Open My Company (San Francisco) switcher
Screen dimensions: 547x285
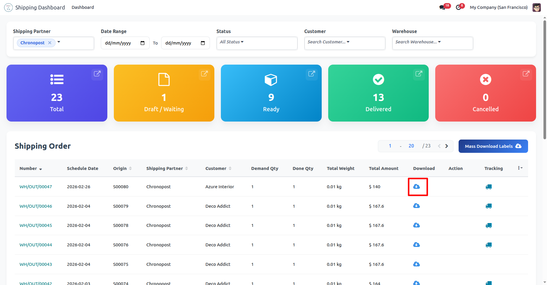coord(499,7)
